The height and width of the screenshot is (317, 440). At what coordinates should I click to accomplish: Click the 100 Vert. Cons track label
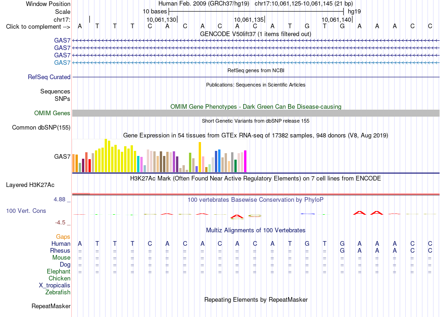click(x=26, y=211)
